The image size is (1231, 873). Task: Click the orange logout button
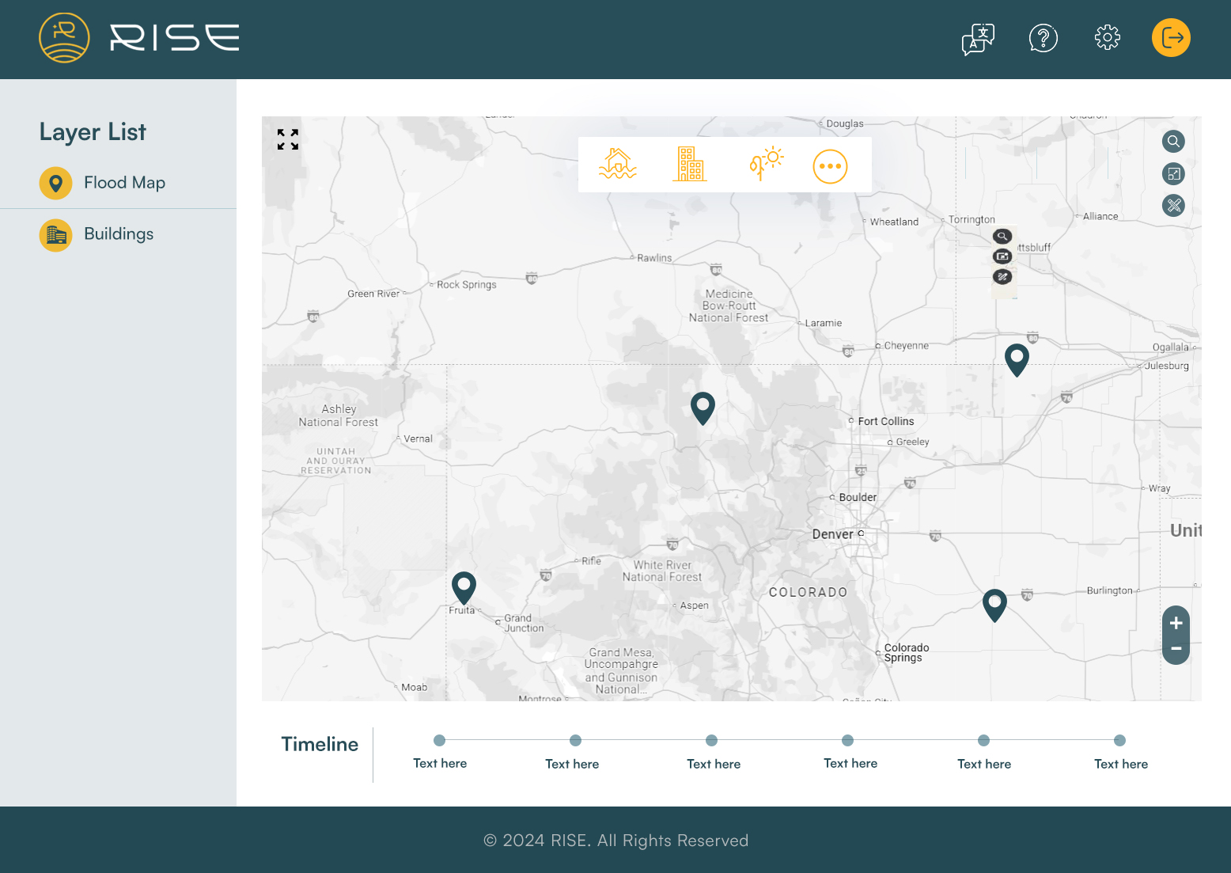[1171, 38]
